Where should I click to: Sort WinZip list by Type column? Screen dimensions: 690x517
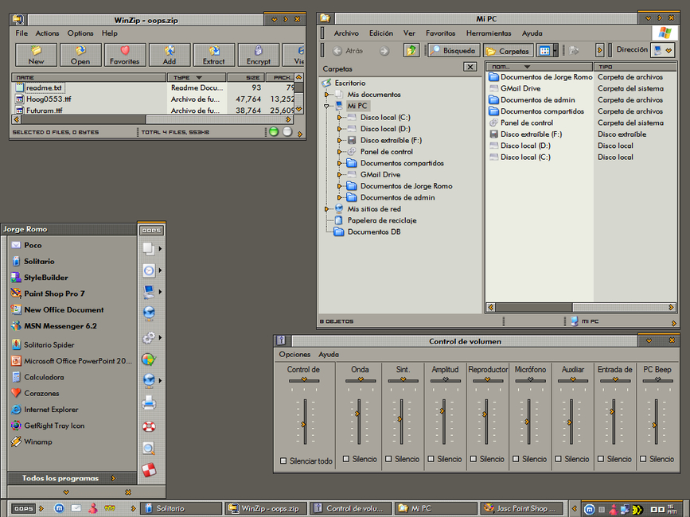197,77
